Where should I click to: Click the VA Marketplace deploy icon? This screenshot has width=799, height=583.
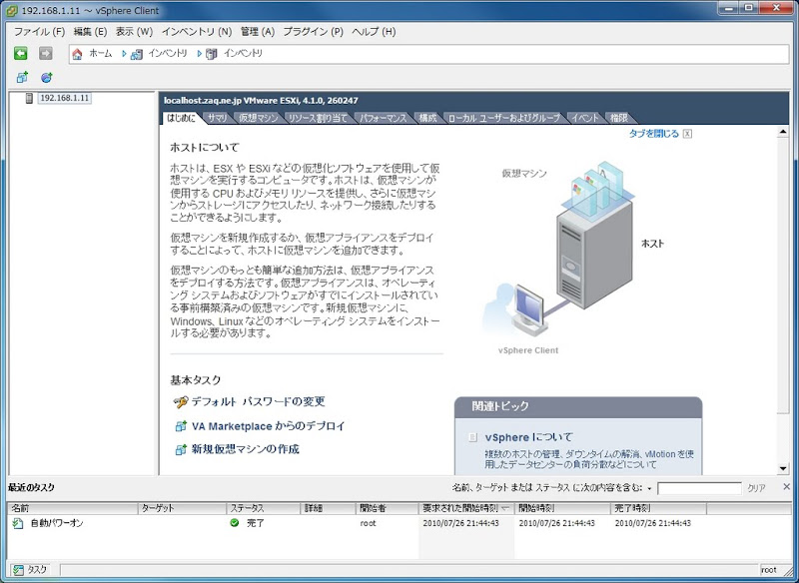pos(181,426)
